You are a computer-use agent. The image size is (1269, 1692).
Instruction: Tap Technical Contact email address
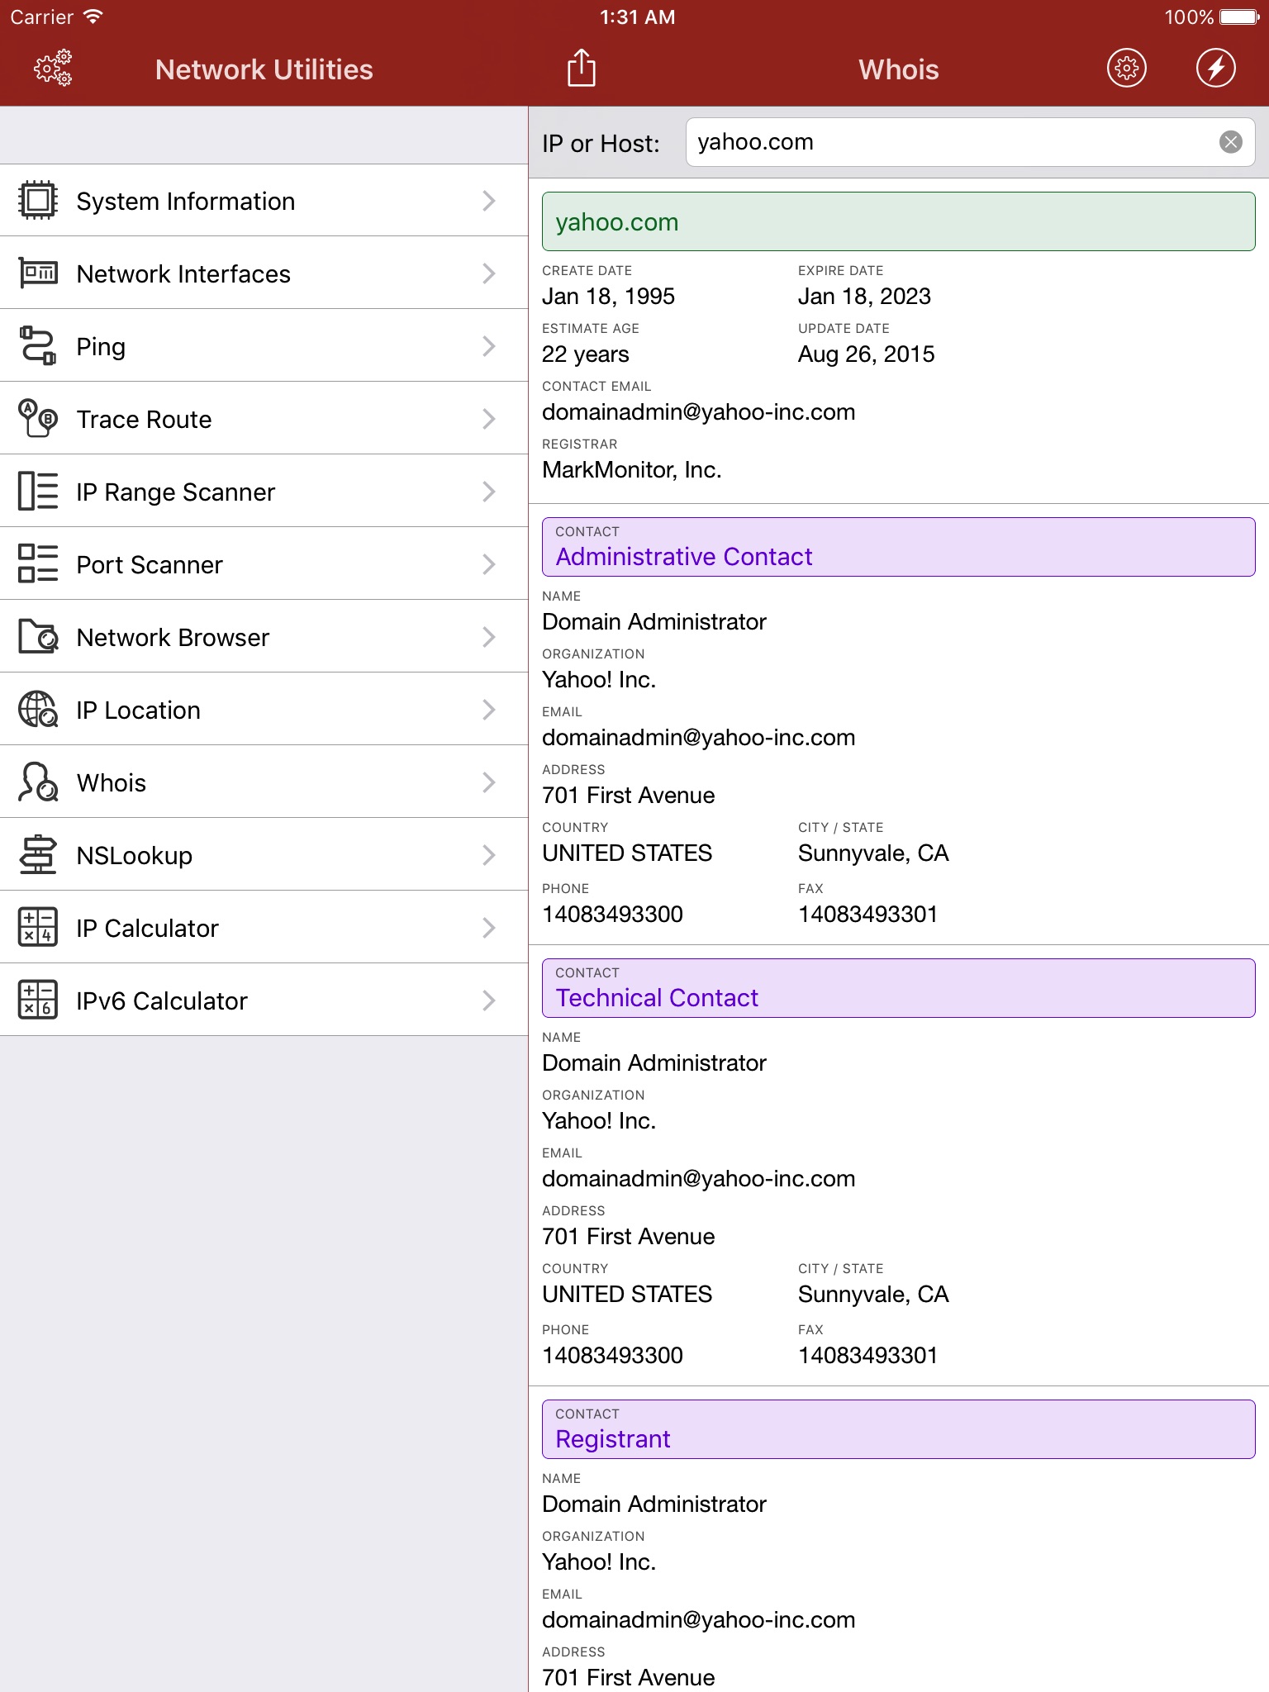pyautogui.click(x=699, y=1179)
